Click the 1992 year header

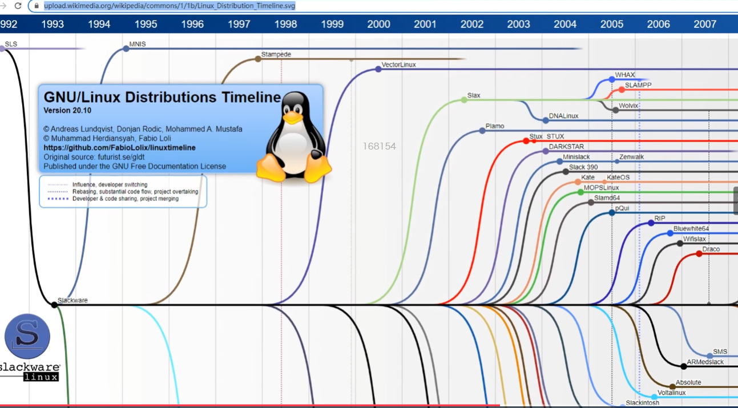point(7,24)
